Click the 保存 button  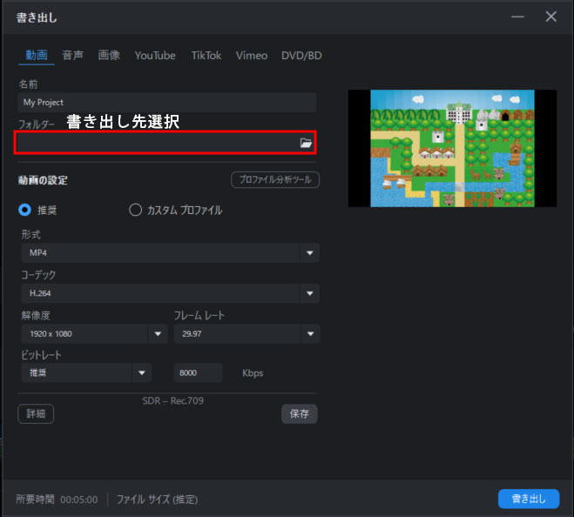tap(299, 413)
